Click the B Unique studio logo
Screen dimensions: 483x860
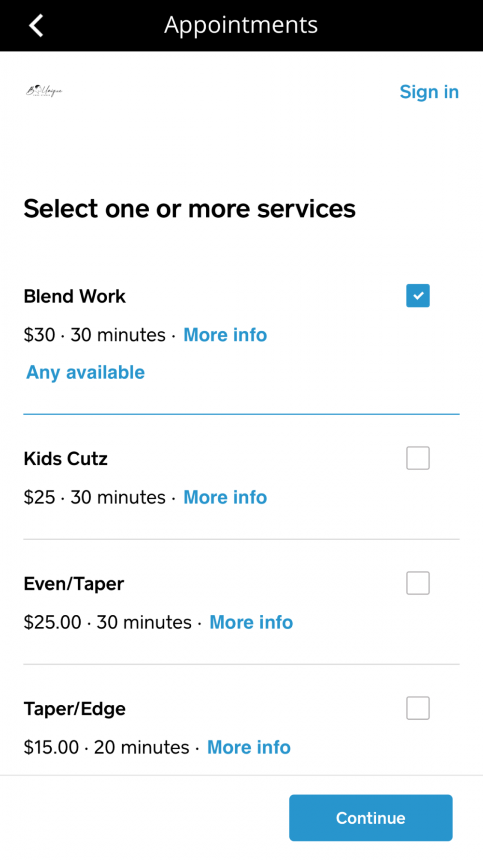(x=44, y=91)
